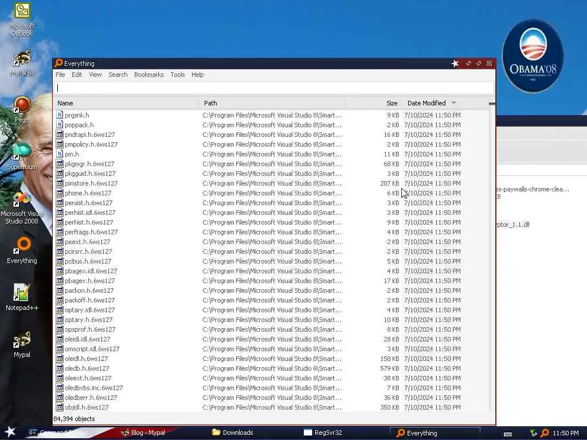Image resolution: width=587 pixels, height=440 pixels.
Task: Click the Everything taskbar button
Action: 435,433
